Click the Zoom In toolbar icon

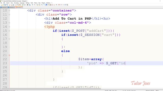click(x=32, y=5)
